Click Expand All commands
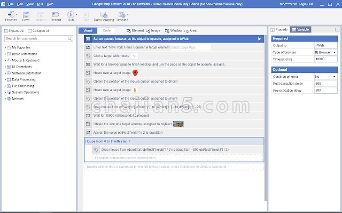342x213 pixels. pyautogui.click(x=14, y=31)
